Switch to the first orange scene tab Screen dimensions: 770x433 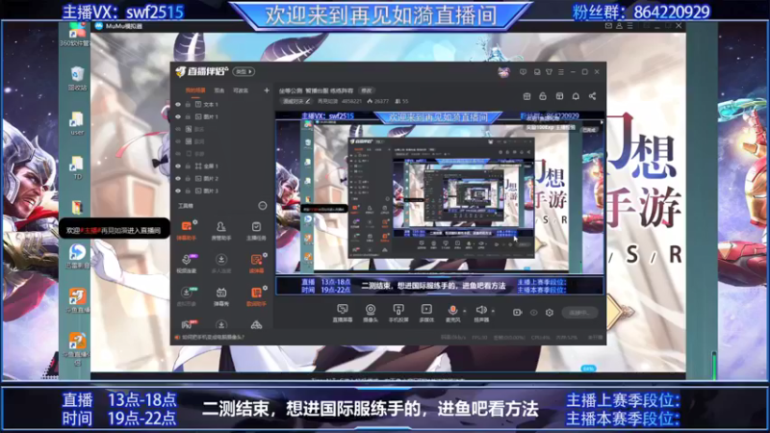coord(195,90)
